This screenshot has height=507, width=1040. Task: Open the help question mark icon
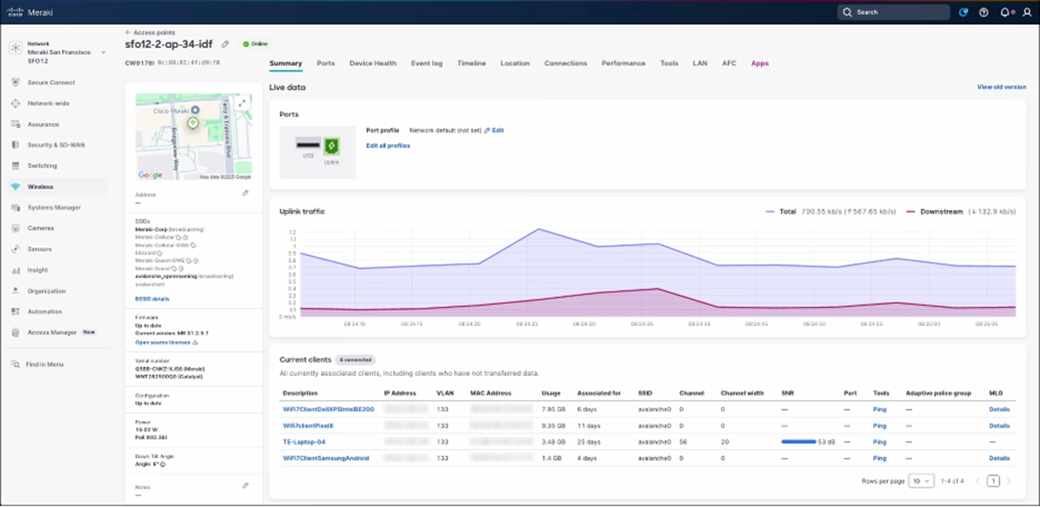[984, 12]
